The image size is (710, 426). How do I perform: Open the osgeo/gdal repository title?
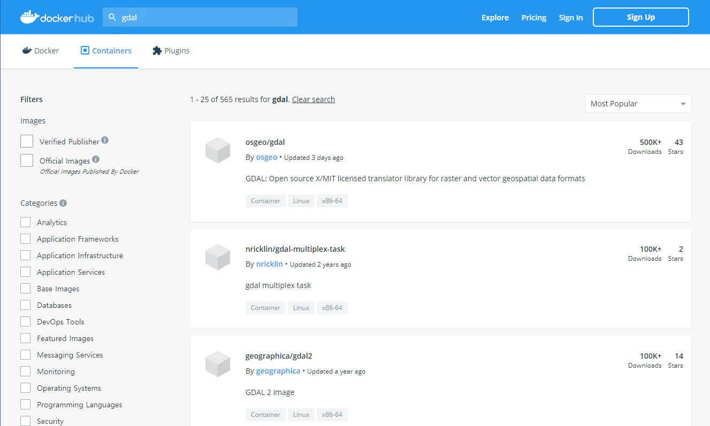click(265, 142)
